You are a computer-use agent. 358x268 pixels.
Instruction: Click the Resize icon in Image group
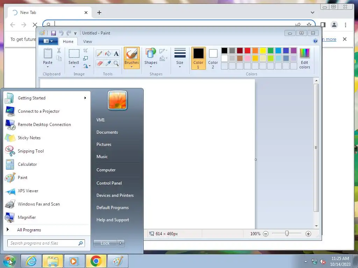(86, 58)
